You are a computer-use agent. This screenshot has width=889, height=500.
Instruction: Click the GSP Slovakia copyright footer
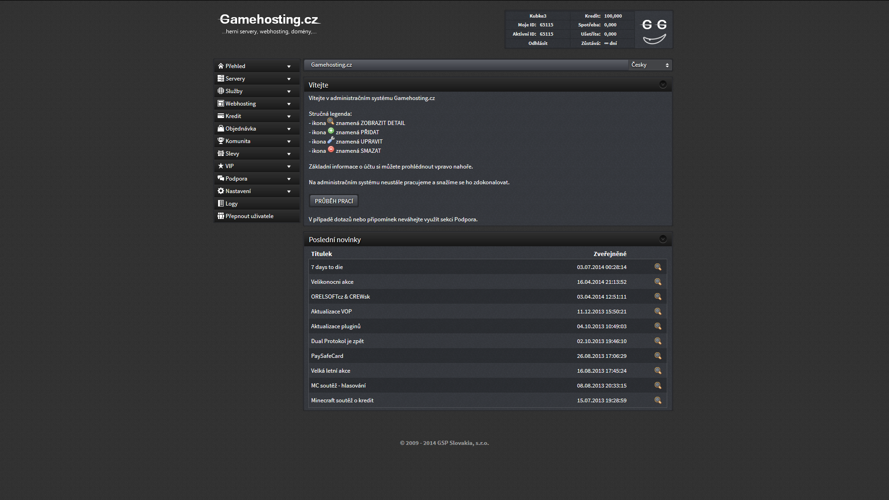[444, 443]
